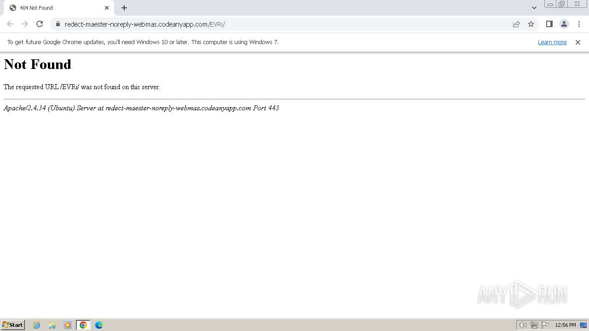Go forward with the forward arrow

25,24
